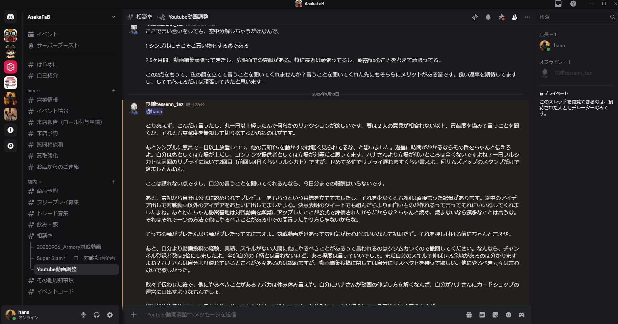
Task: Open the Kanto FaB server
Action: click(11, 83)
